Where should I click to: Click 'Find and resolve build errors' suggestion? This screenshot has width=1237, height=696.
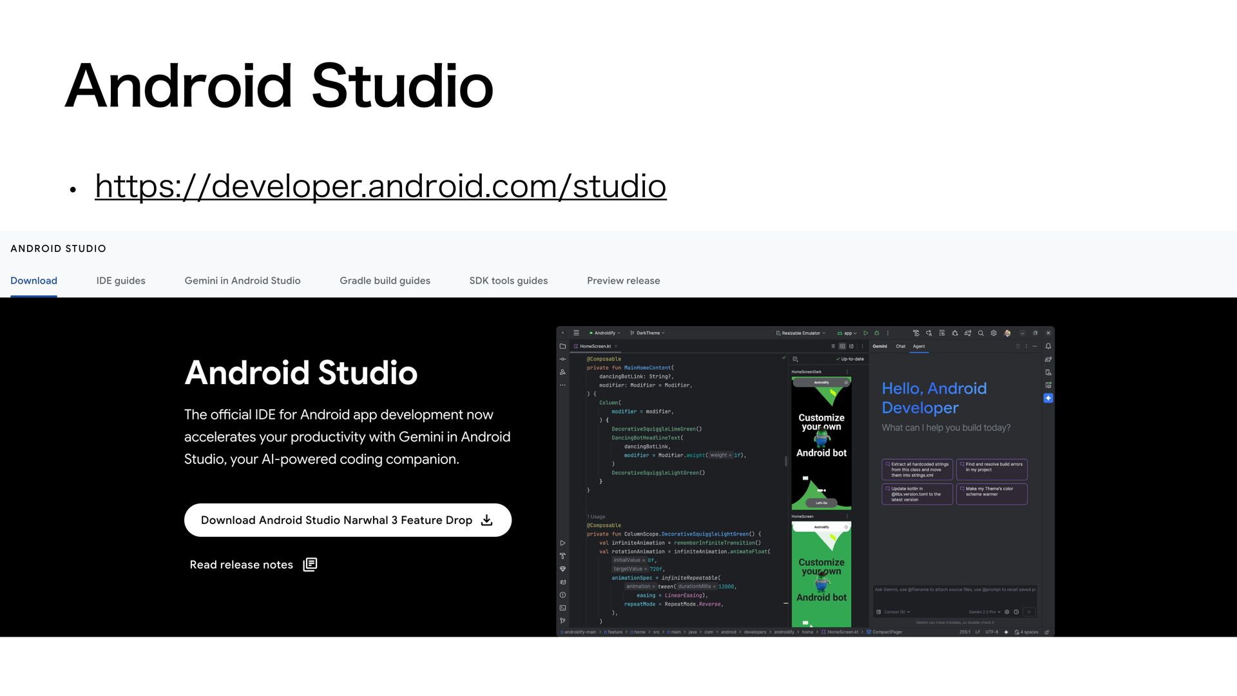point(992,469)
